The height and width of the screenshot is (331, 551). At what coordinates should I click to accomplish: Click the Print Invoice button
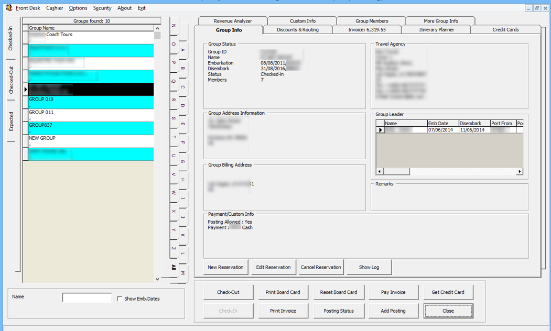click(283, 311)
